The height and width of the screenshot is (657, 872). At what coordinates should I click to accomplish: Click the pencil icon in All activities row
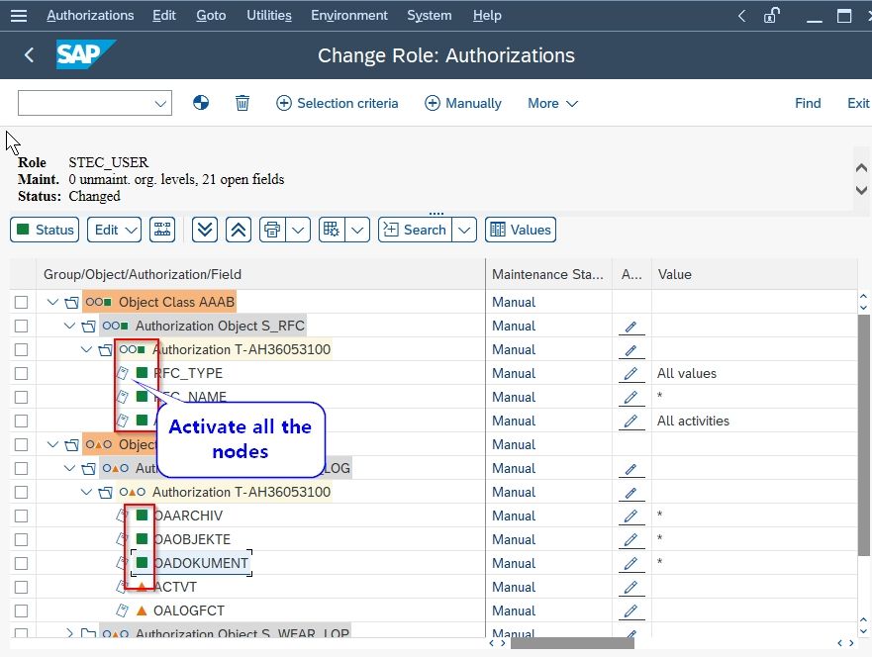630,422
